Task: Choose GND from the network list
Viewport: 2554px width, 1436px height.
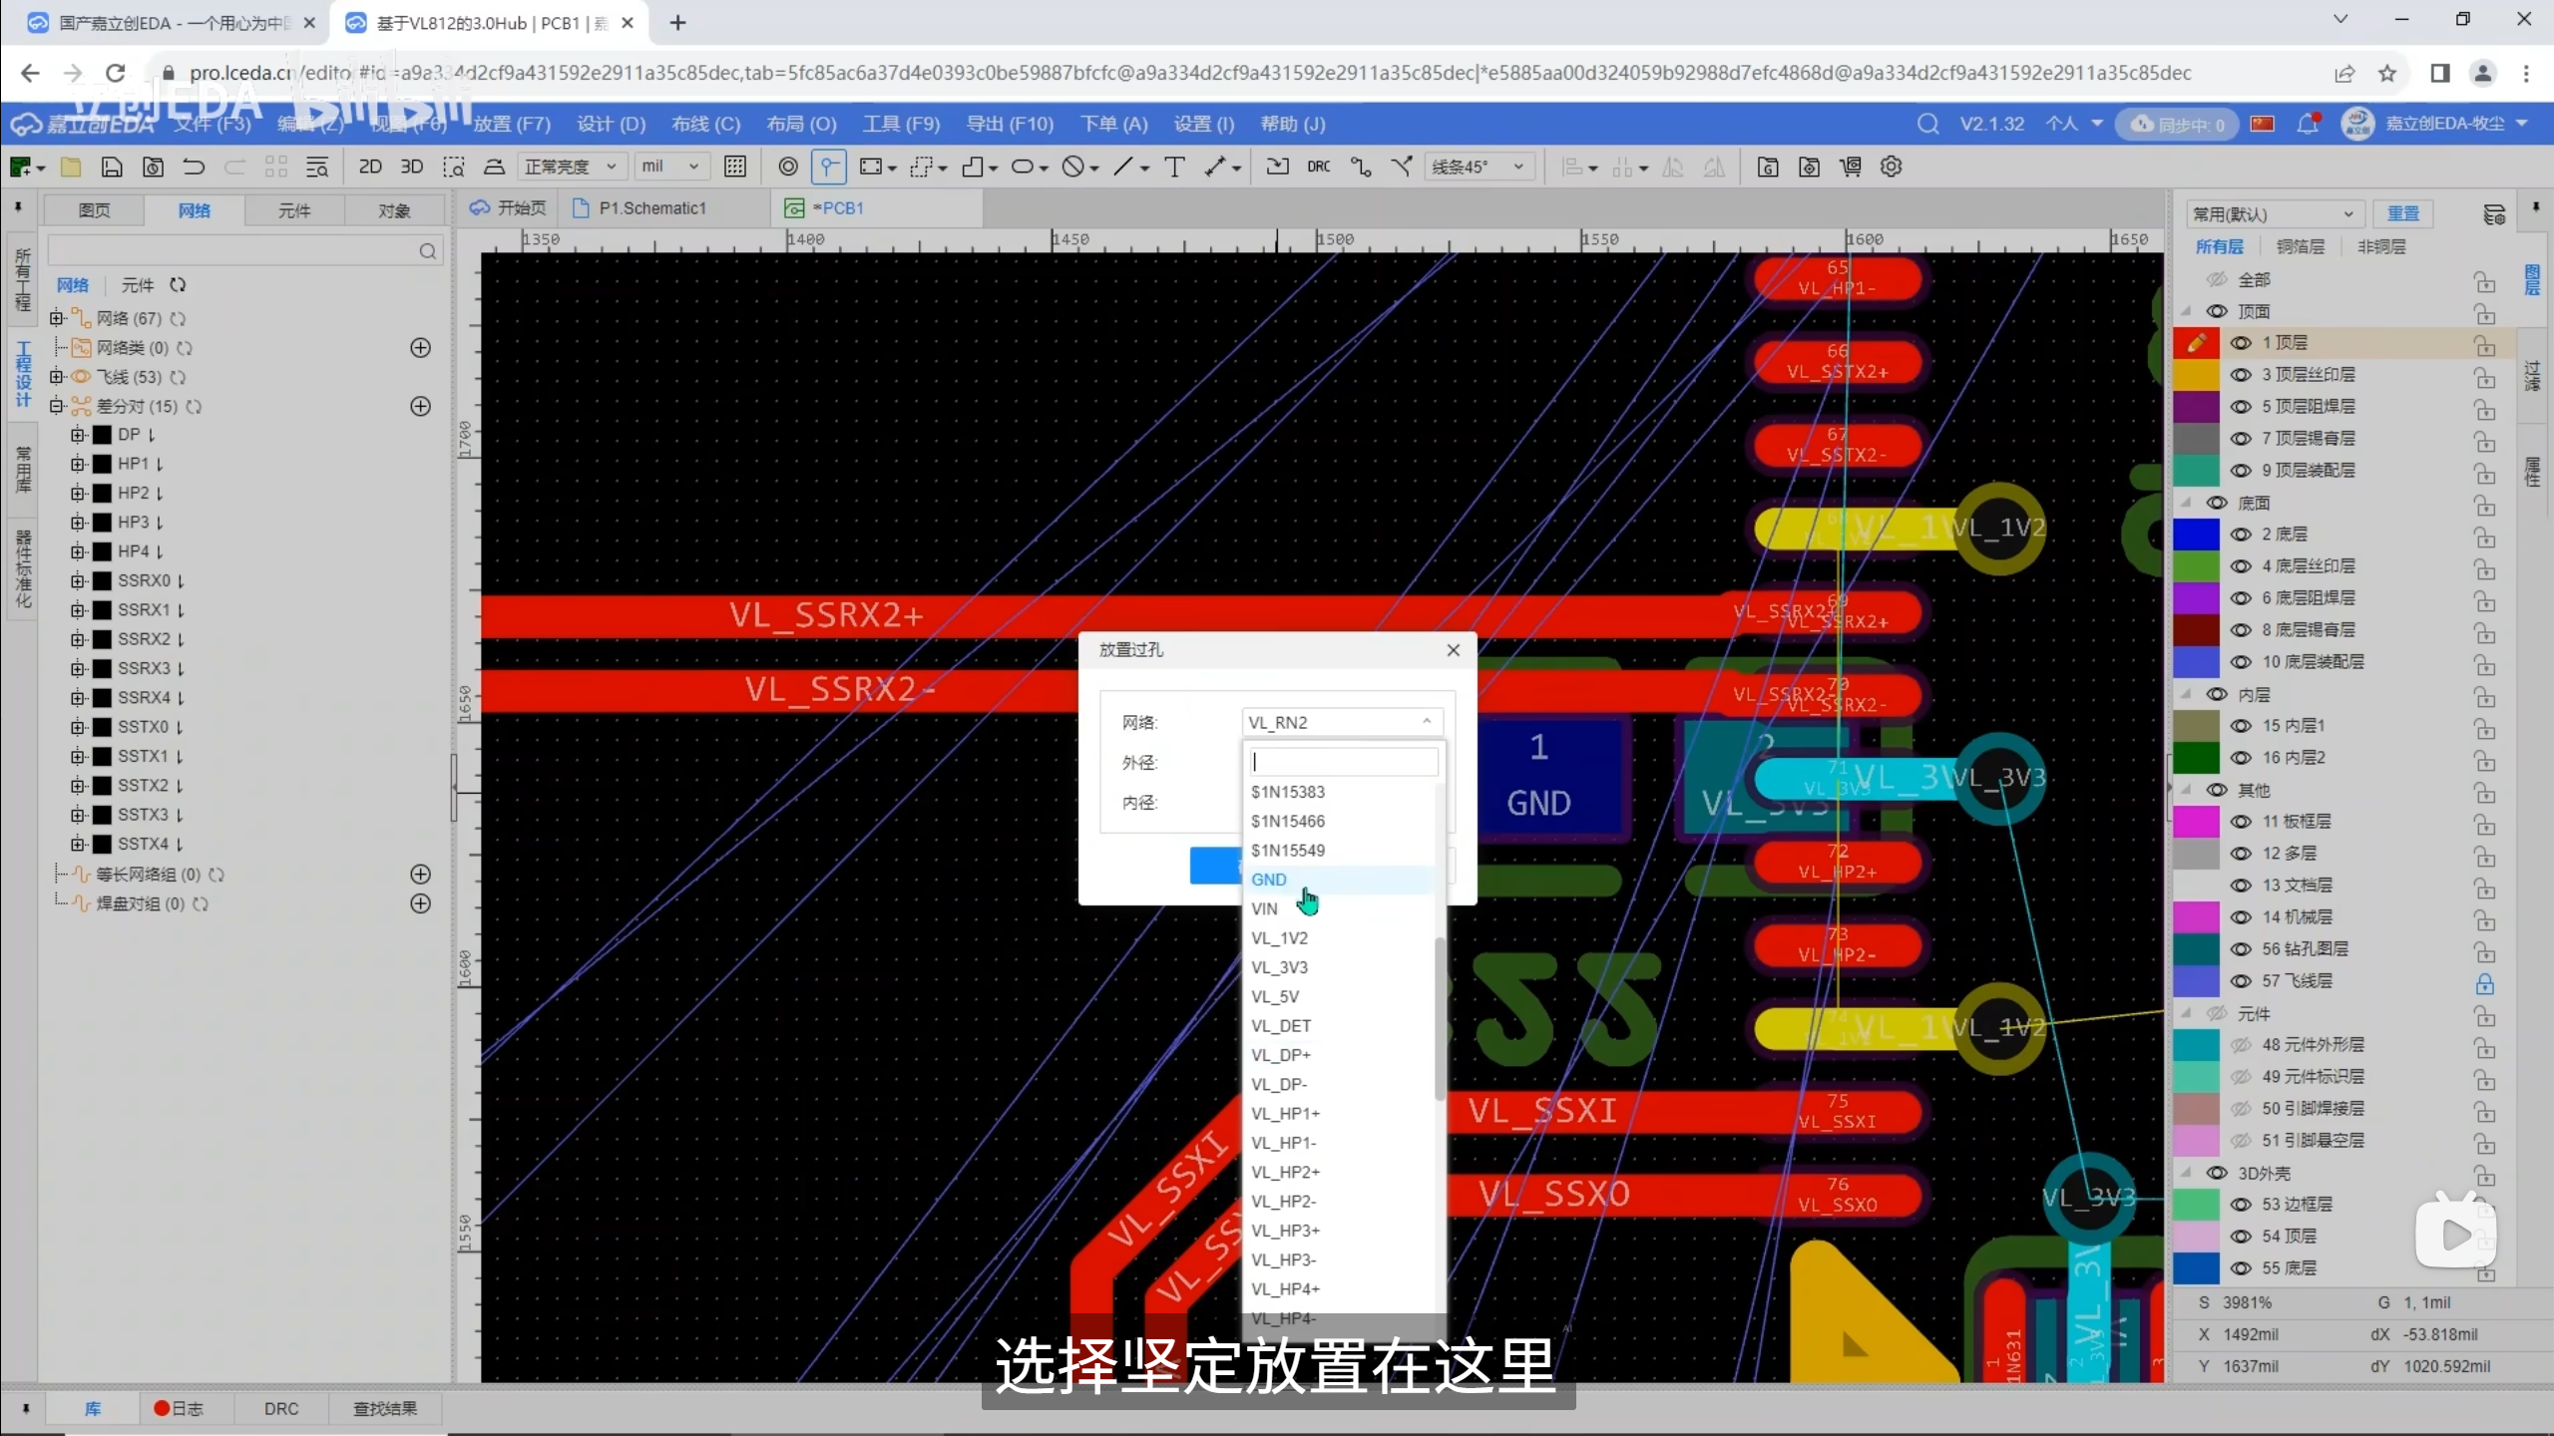Action: pyautogui.click(x=1269, y=880)
